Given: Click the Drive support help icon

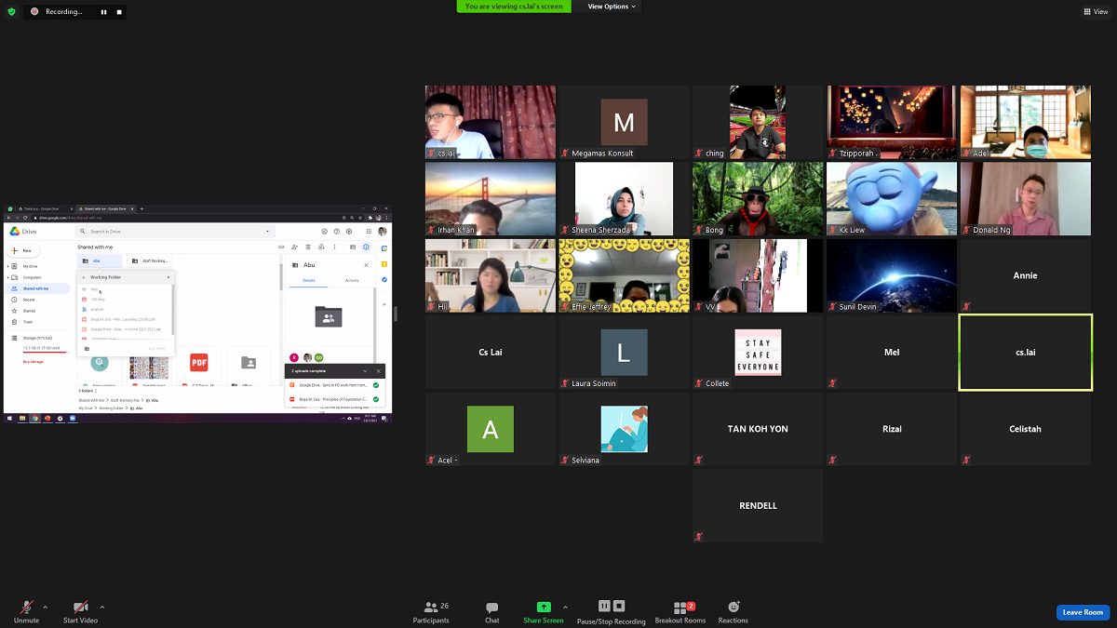Looking at the screenshot, I should tap(336, 232).
